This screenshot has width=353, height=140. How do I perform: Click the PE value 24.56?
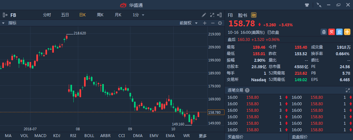click(345, 67)
